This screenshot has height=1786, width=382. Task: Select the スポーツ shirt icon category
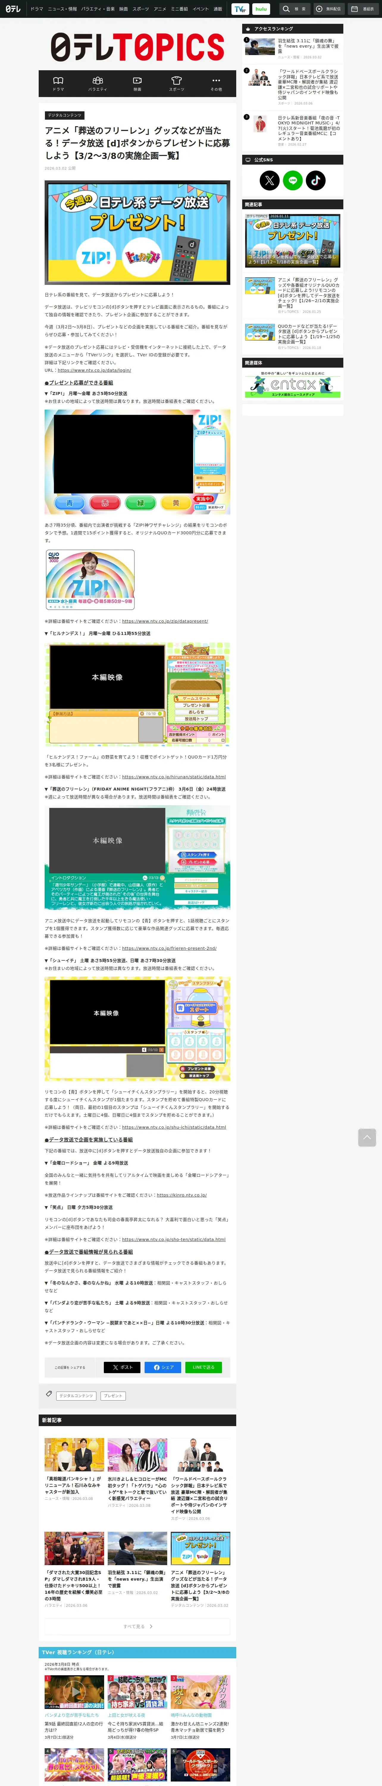click(x=177, y=84)
